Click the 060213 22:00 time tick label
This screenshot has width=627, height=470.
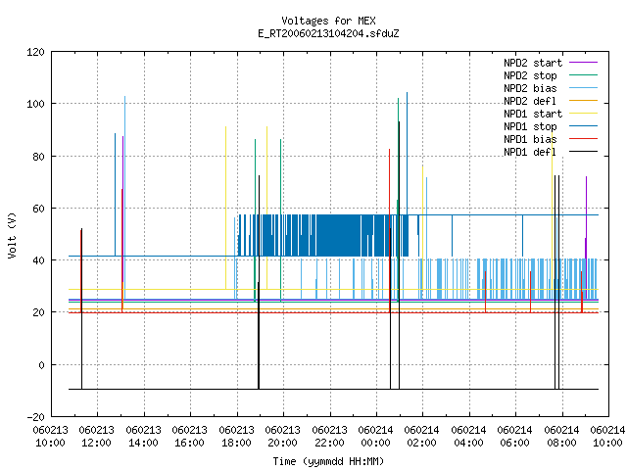329,437
